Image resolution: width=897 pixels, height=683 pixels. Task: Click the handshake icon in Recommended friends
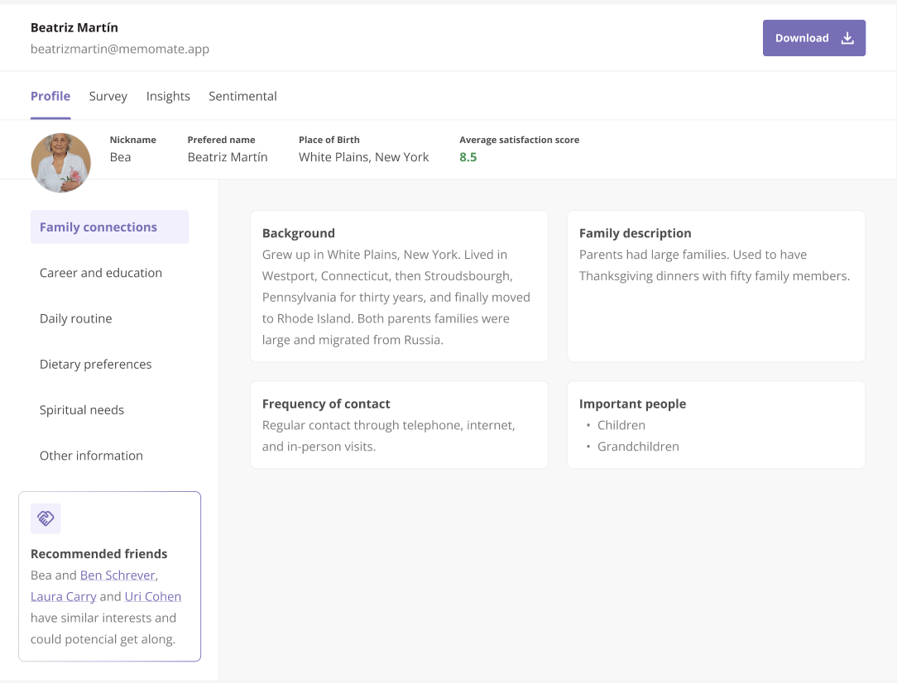pos(46,518)
